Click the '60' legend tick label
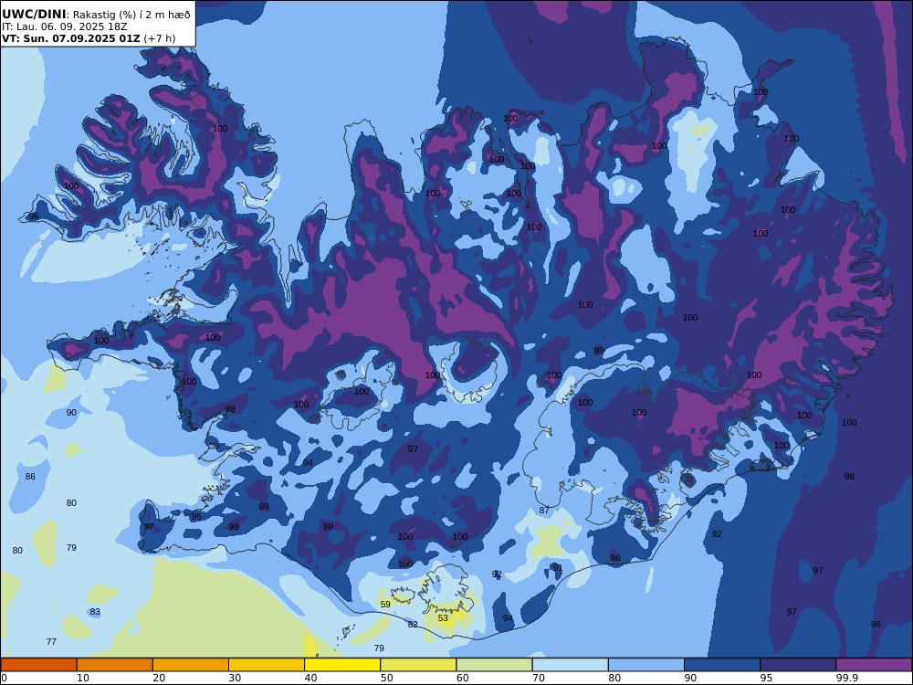This screenshot has height=685, width=913. click(x=462, y=678)
